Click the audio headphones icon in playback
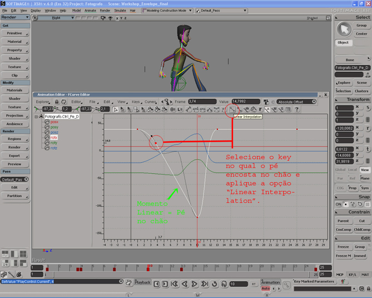Screen dimensions: 372x298 pyautogui.click(x=224, y=284)
